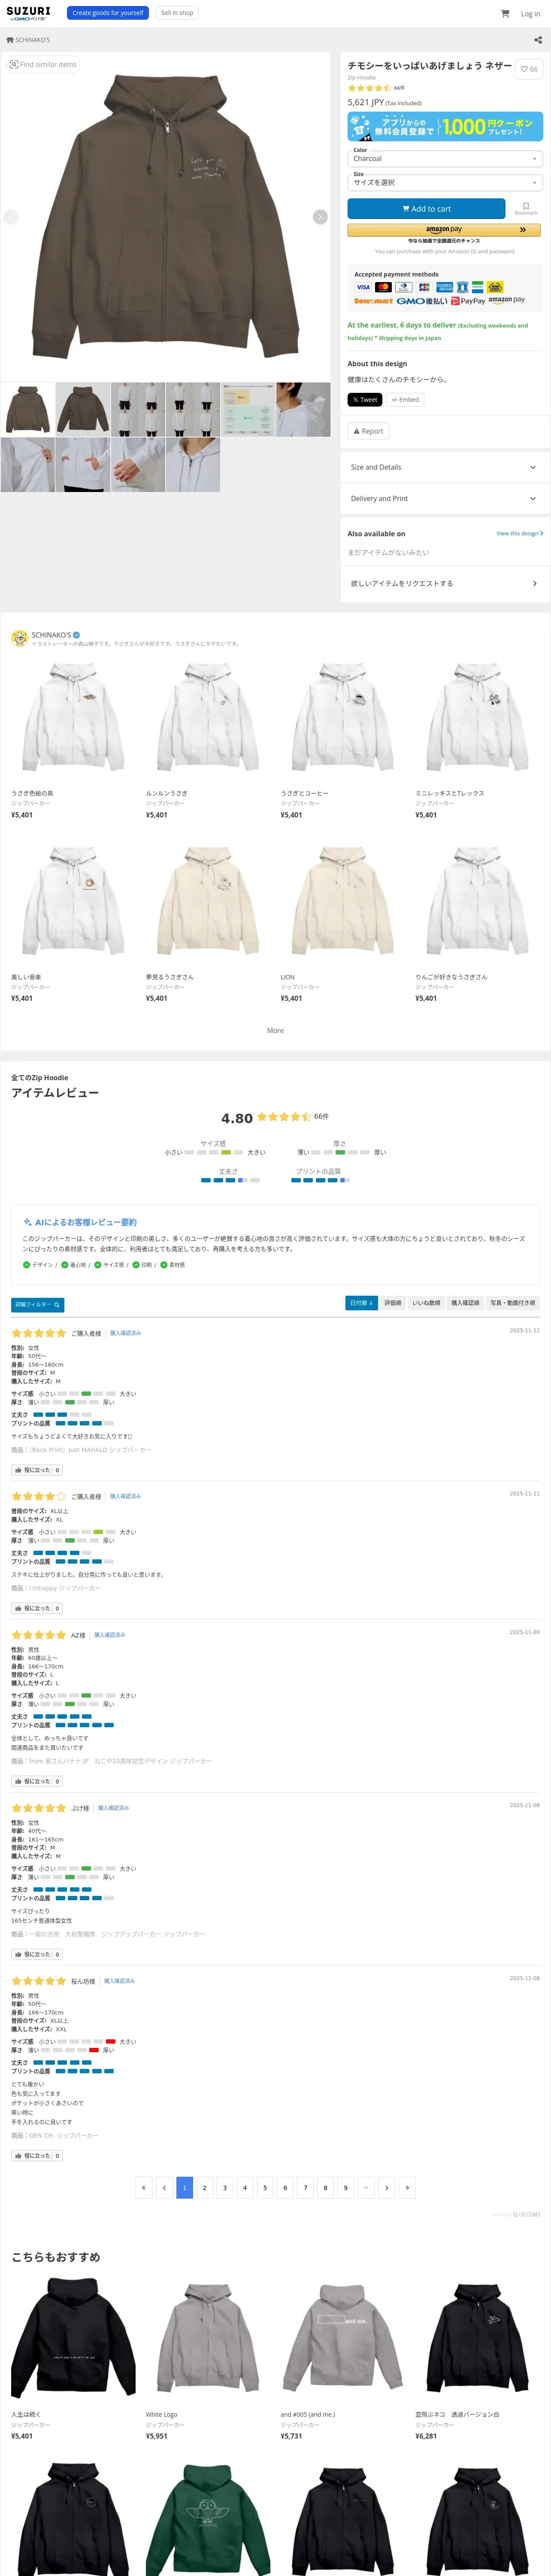
Task: Click Create goods for yourself button
Action: point(108,13)
